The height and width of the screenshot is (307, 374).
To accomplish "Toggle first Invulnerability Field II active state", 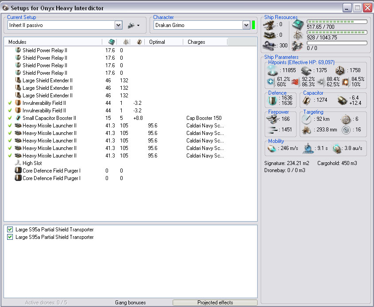I will pyautogui.click(x=10, y=103).
